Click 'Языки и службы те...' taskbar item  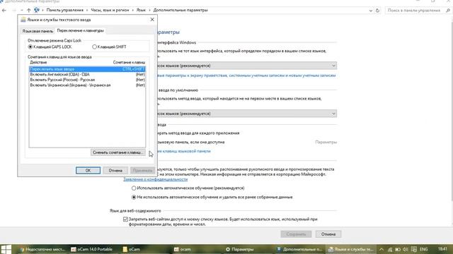point(351,249)
